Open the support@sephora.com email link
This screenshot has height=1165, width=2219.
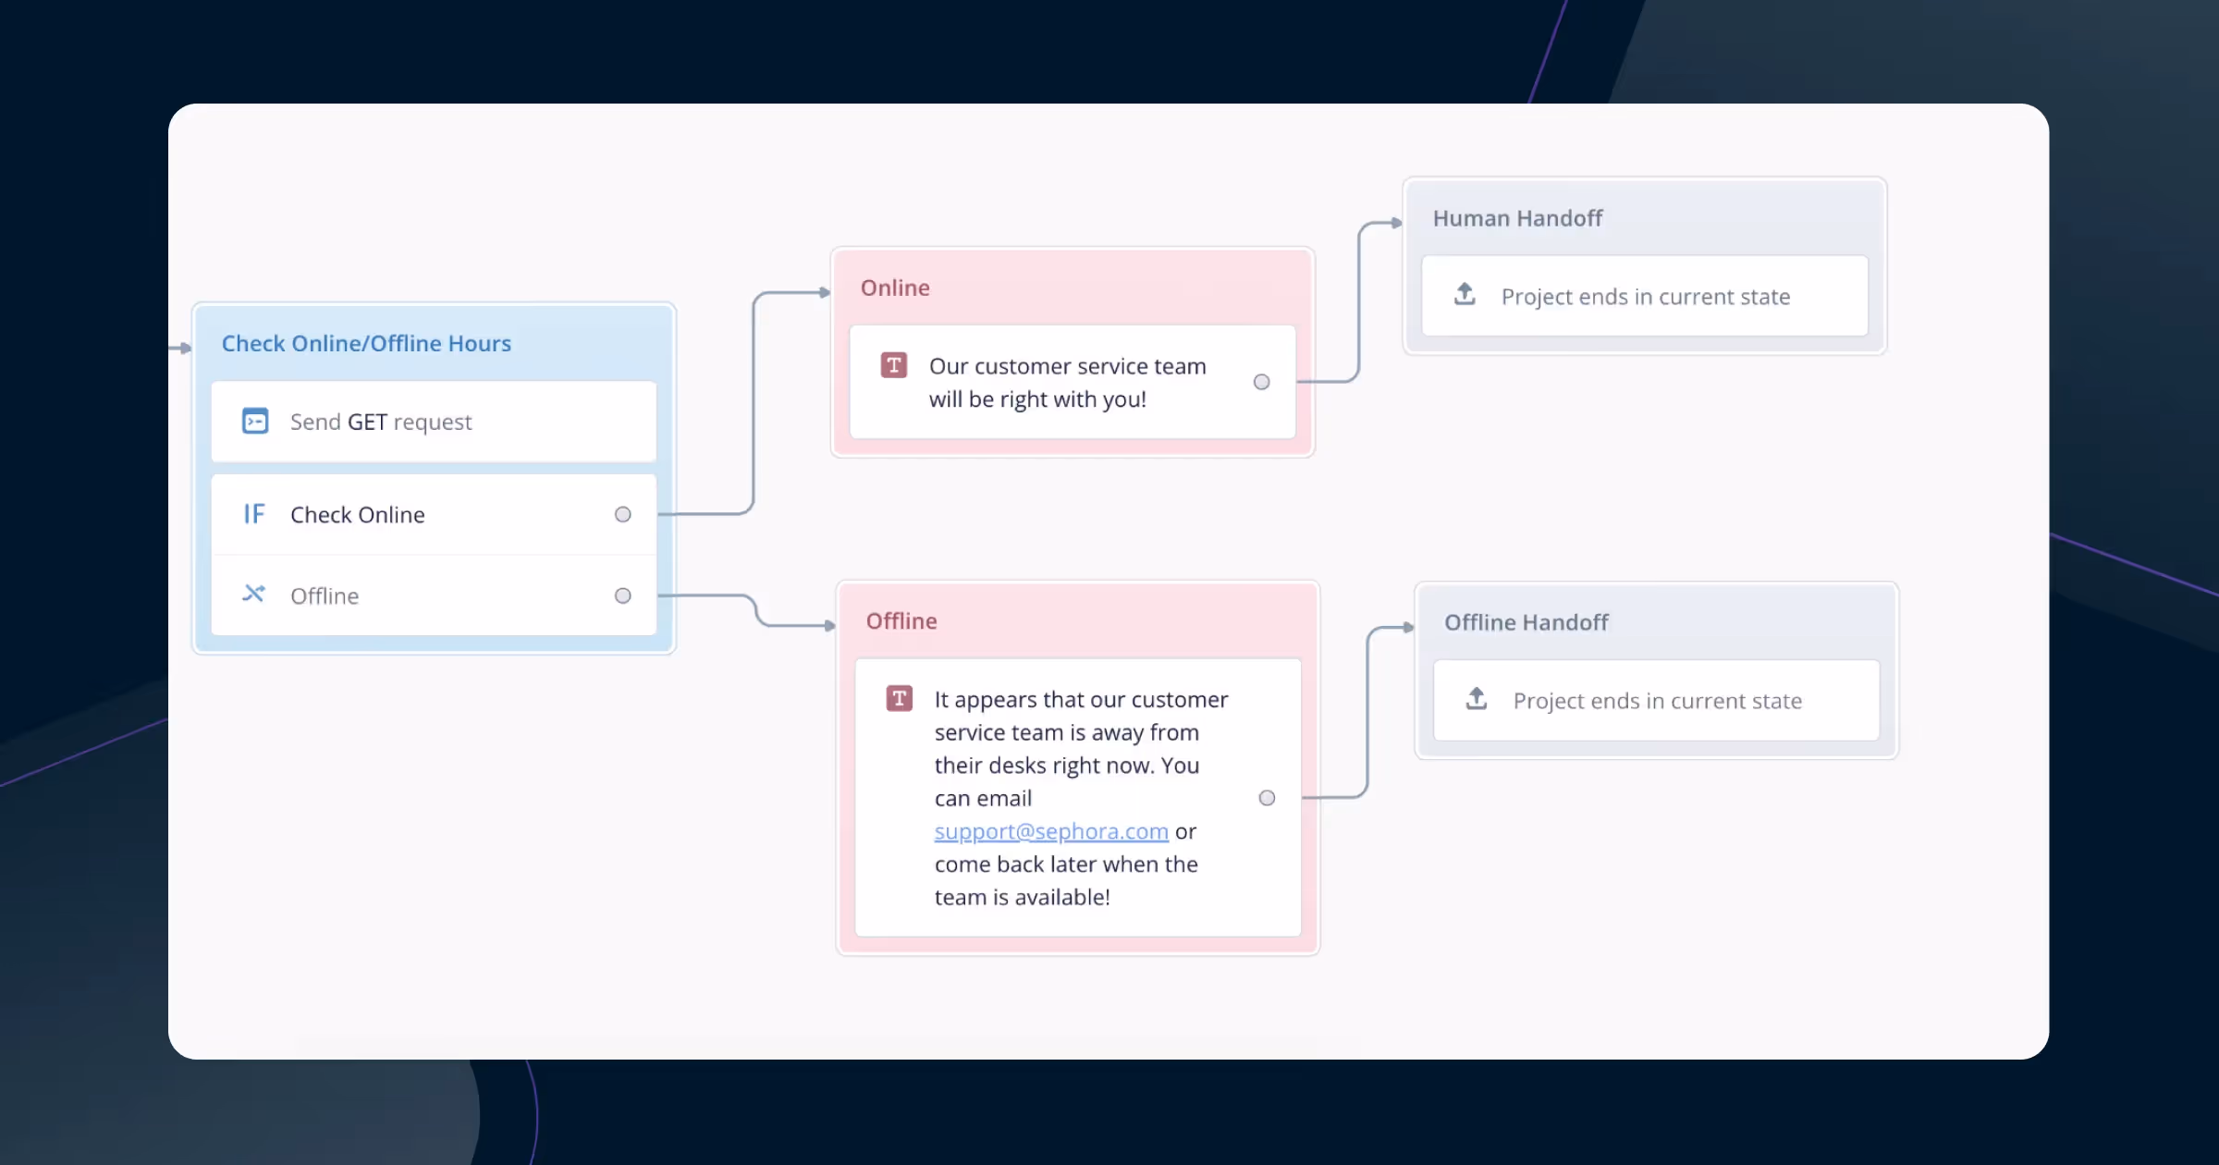[1050, 831]
